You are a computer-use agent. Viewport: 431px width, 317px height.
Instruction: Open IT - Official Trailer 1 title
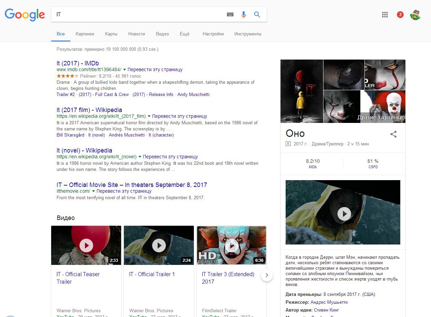click(x=152, y=274)
